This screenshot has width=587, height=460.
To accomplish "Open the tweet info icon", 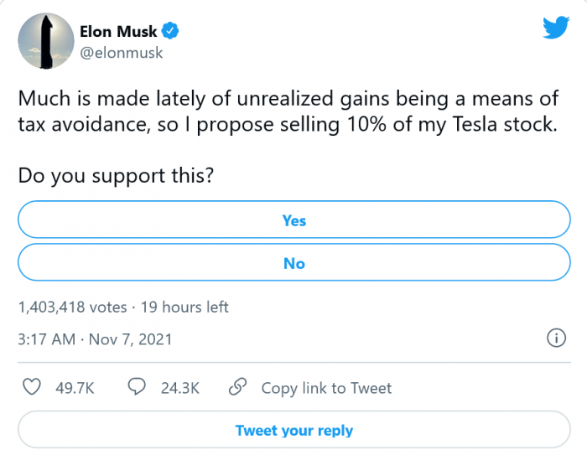I will point(554,339).
